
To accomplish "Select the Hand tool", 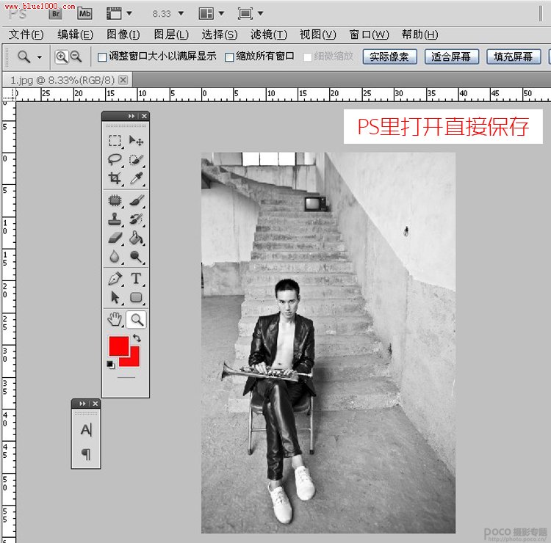I will point(115,319).
